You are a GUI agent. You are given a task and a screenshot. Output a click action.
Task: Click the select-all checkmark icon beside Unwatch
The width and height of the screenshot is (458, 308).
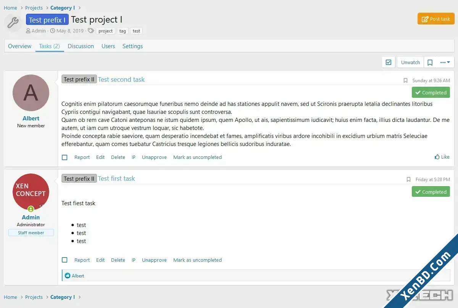click(x=389, y=62)
